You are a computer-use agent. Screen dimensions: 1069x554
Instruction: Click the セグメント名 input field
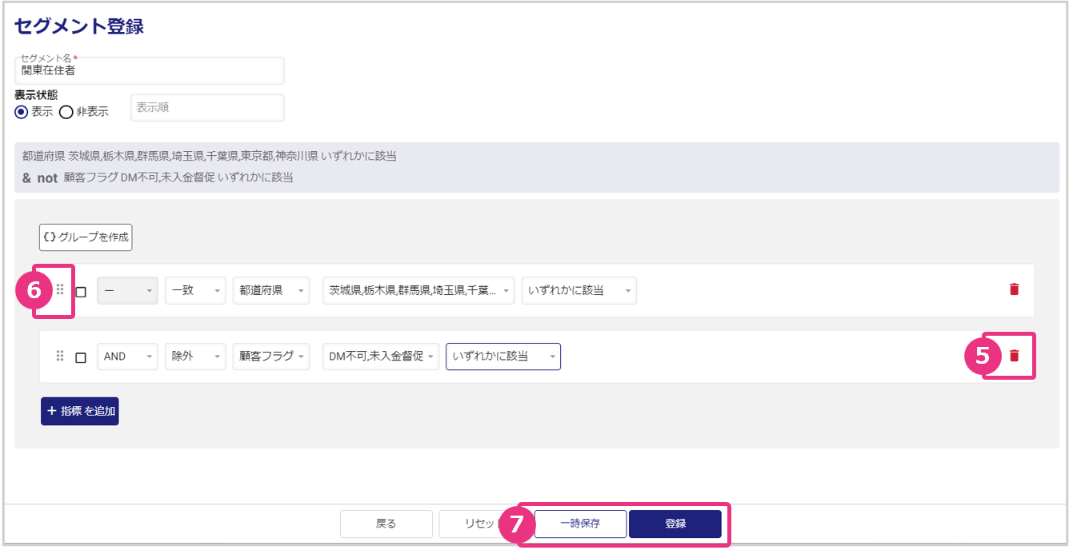point(150,71)
